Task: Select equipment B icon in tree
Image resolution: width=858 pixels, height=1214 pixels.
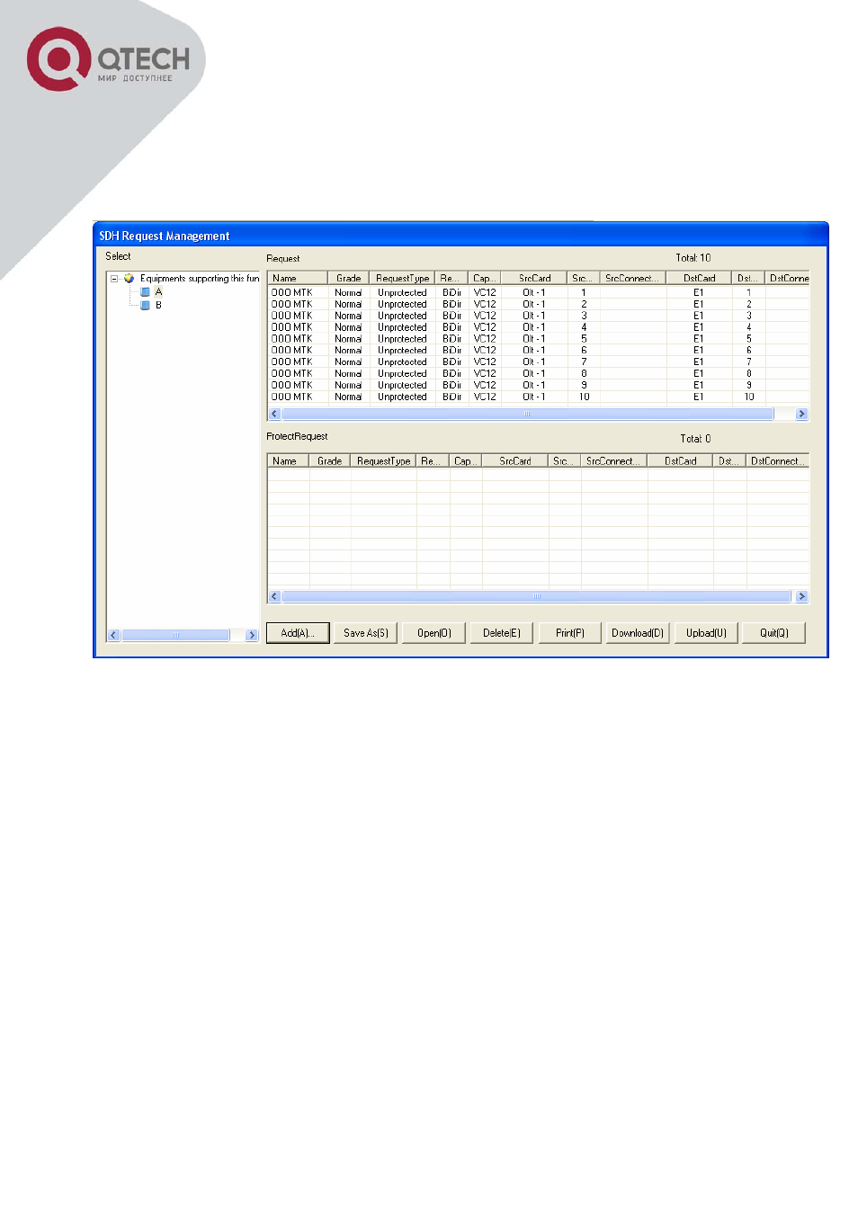Action: 145,306
